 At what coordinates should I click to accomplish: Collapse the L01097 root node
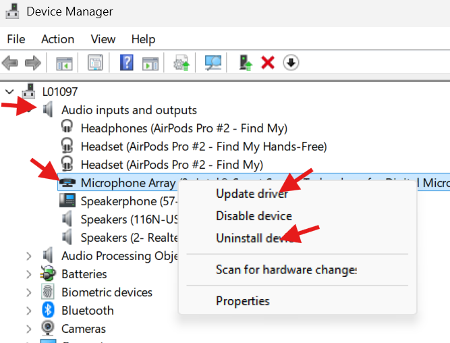pyautogui.click(x=9, y=92)
